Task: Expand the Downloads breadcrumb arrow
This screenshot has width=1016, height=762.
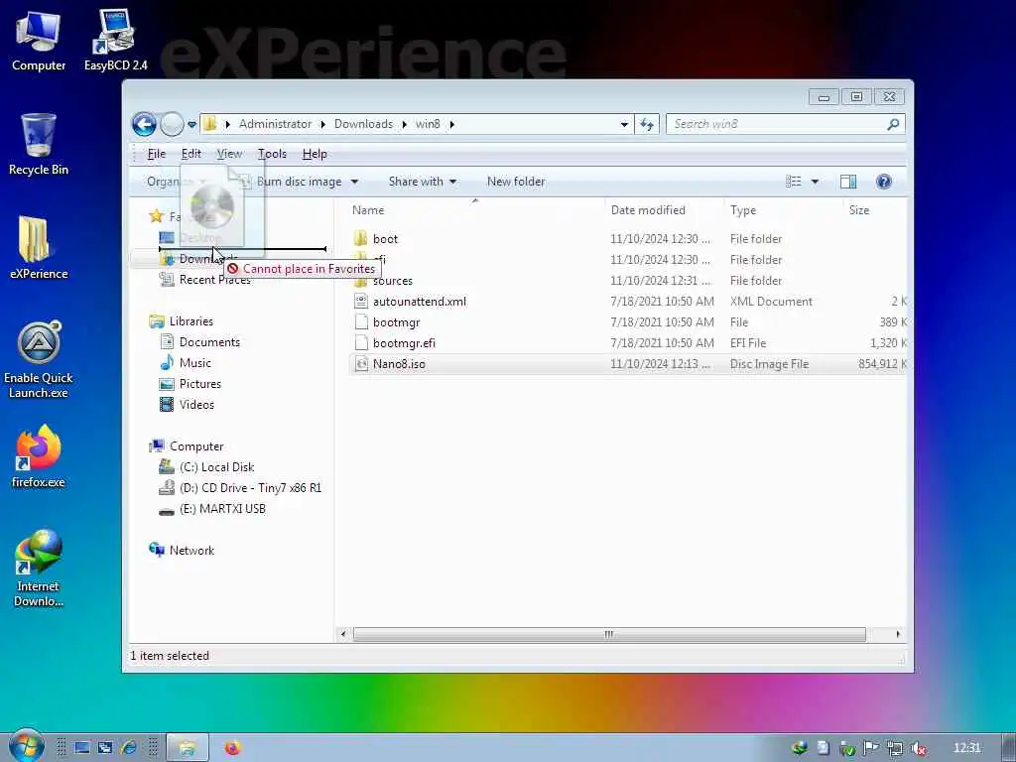Action: (404, 124)
